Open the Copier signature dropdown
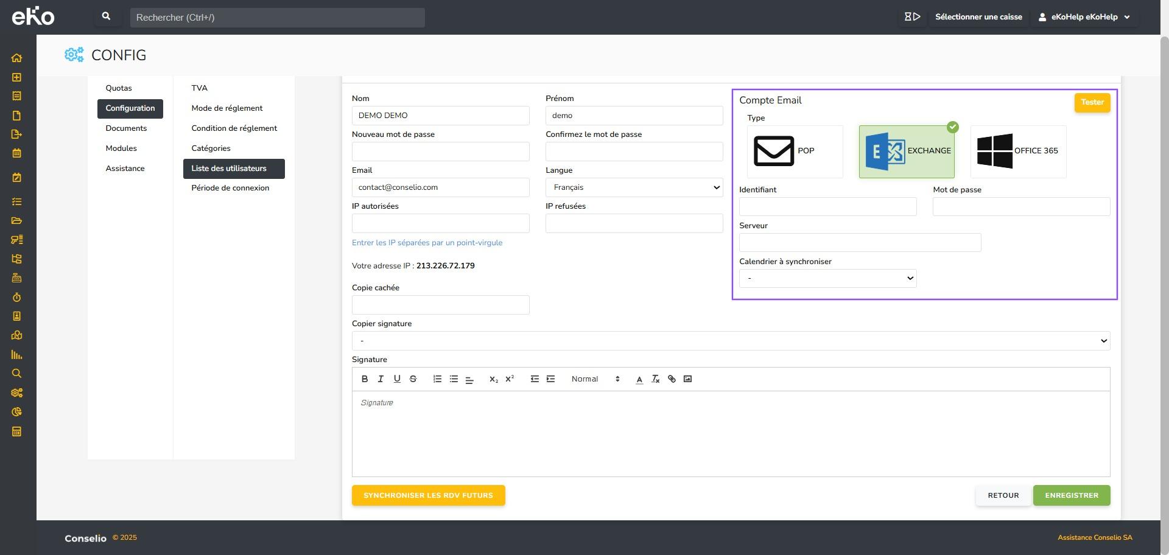1169x555 pixels. coord(731,341)
